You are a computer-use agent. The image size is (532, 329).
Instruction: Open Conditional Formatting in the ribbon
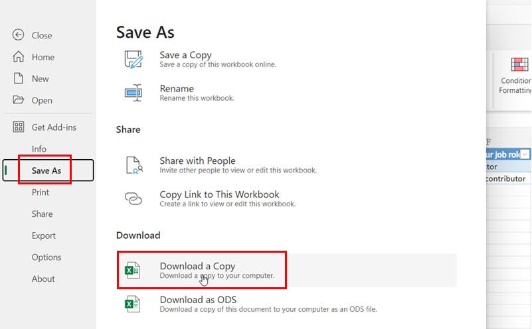pyautogui.click(x=515, y=76)
